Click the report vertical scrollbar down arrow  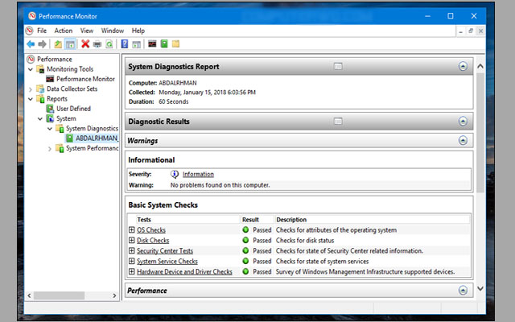(480, 288)
